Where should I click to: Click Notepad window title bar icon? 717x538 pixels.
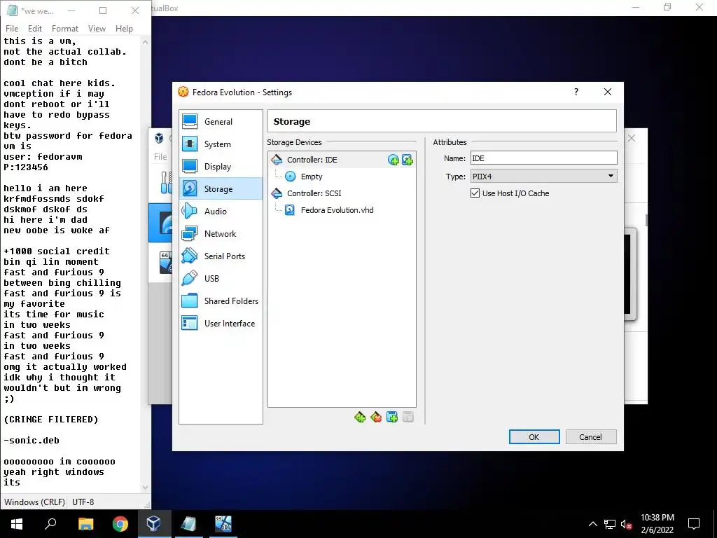pos(11,11)
